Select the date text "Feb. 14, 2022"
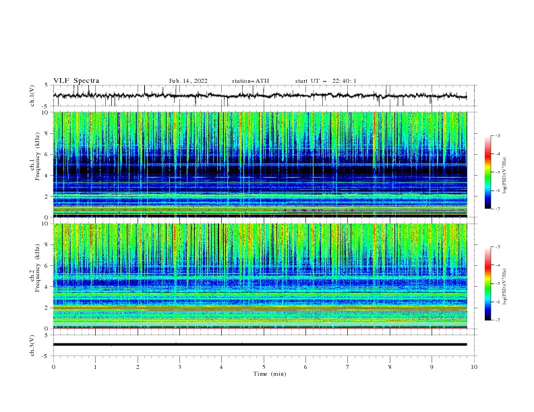The width and height of the screenshot is (534, 412). point(188,81)
